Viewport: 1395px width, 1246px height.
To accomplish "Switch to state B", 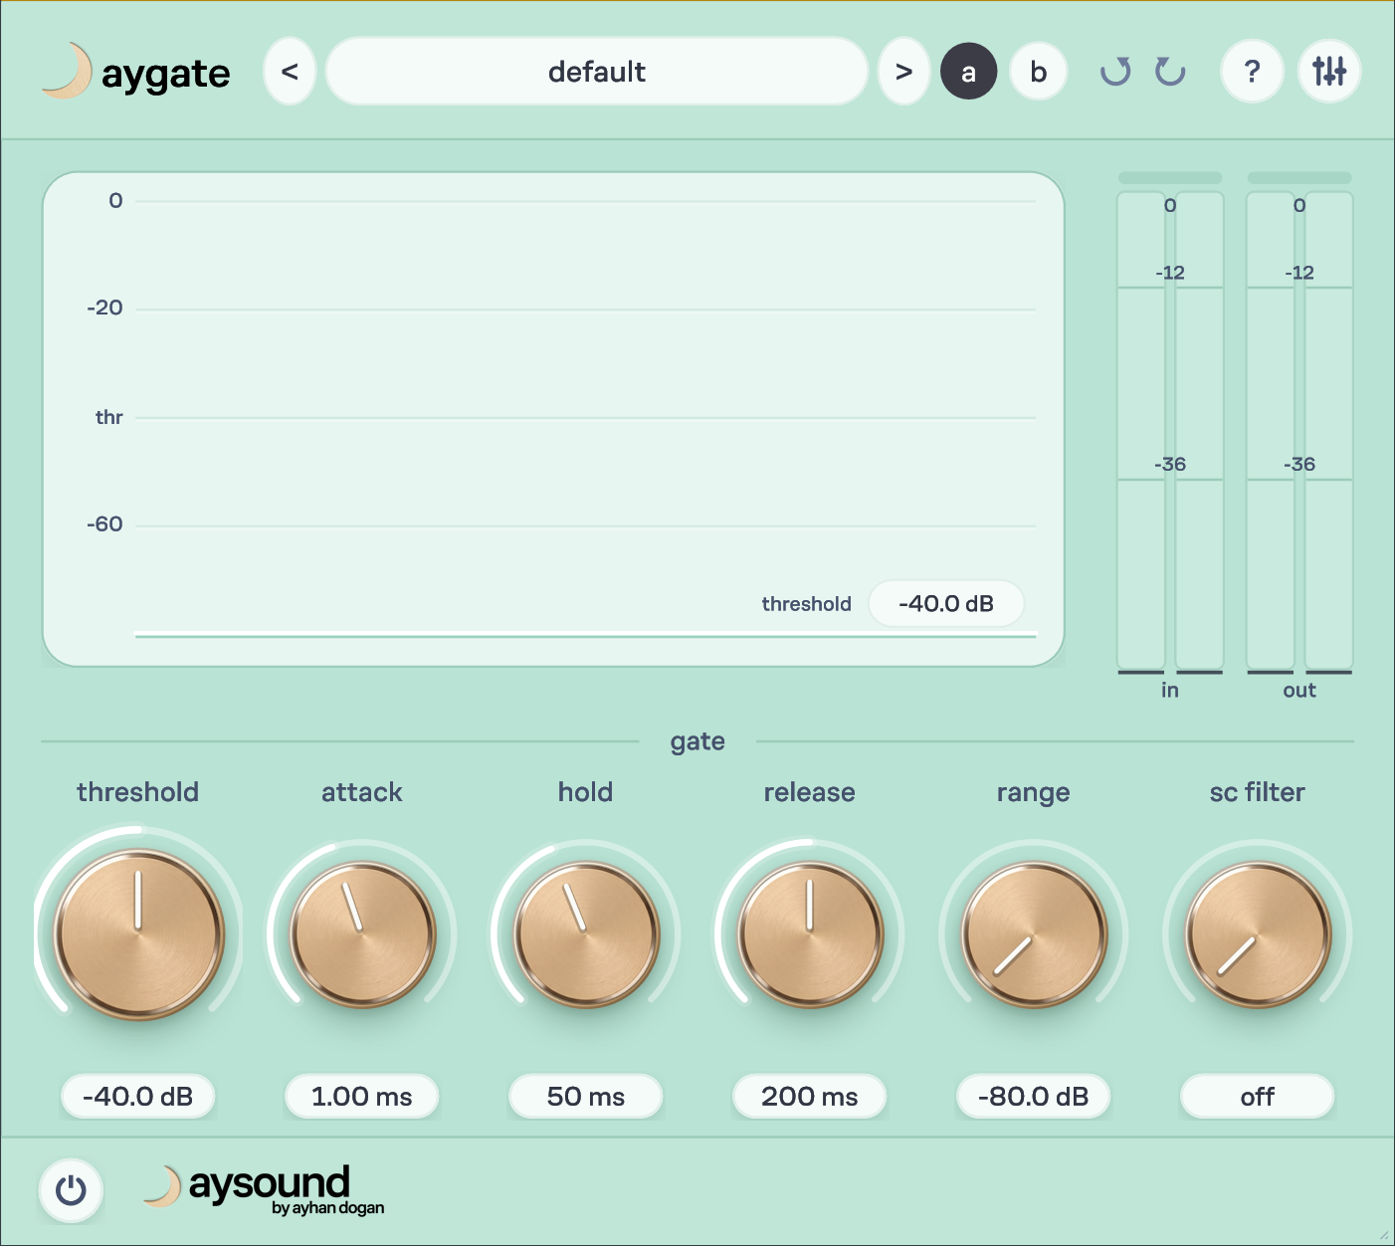I will coord(1039,72).
